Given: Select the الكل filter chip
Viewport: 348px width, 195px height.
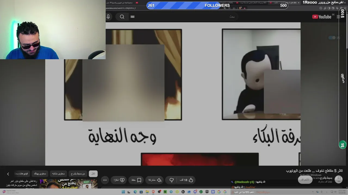Looking at the screenshot, I should [93, 174].
